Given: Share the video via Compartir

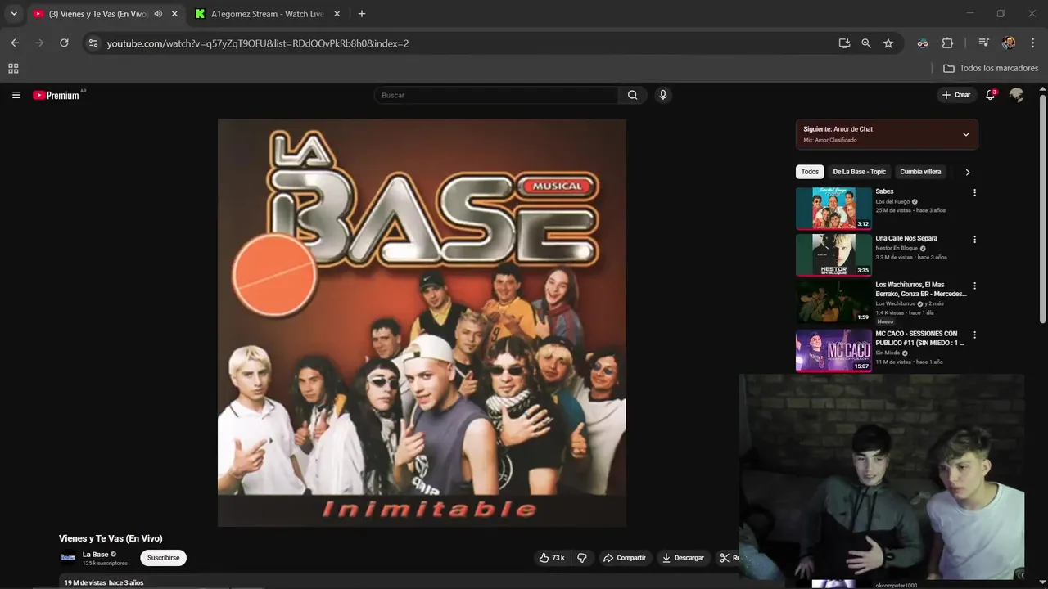Looking at the screenshot, I should point(625,558).
